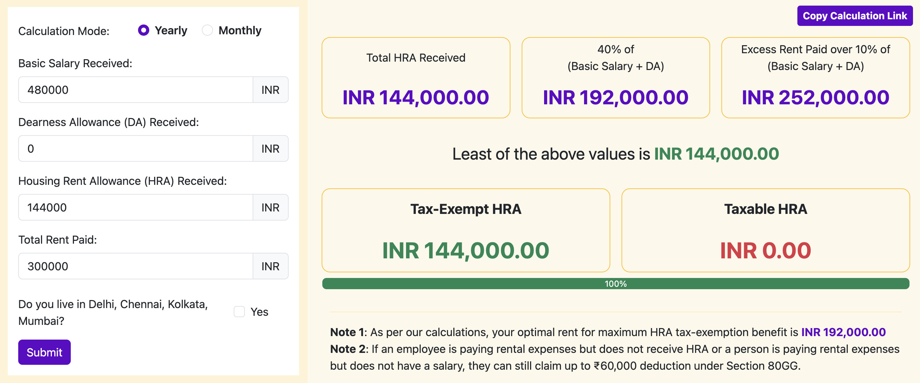Click the INR label beside HRA Received
Screen dimensions: 920x383
(x=270, y=207)
